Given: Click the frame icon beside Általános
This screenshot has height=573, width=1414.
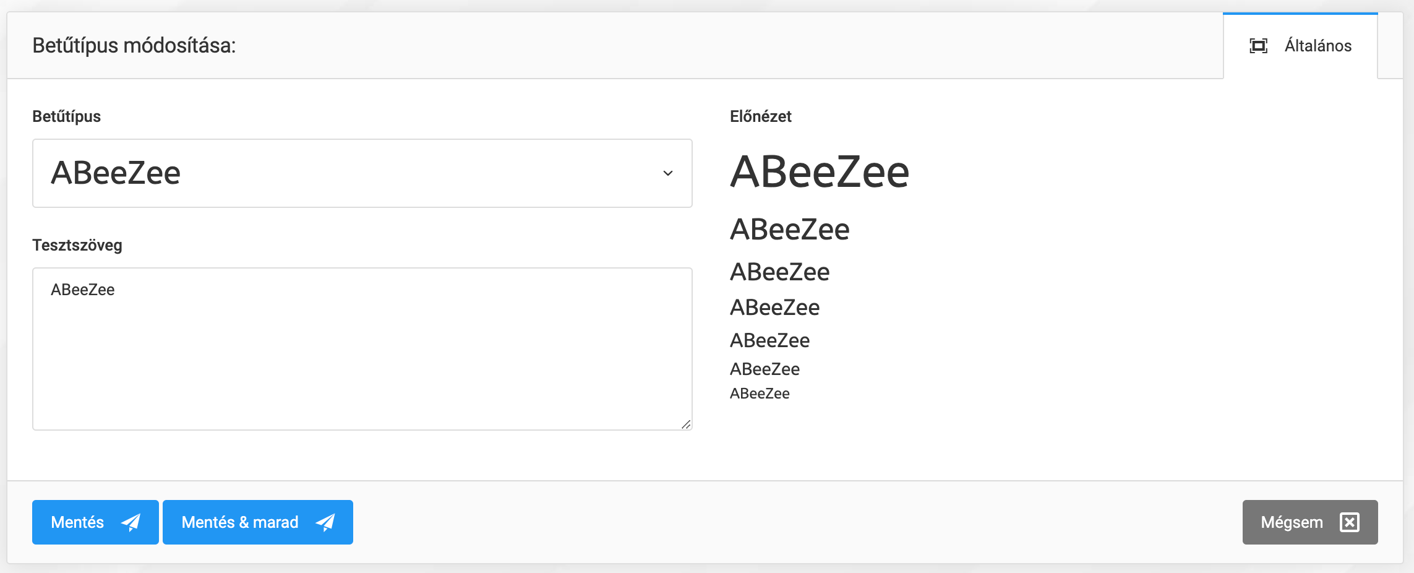Looking at the screenshot, I should [1258, 46].
